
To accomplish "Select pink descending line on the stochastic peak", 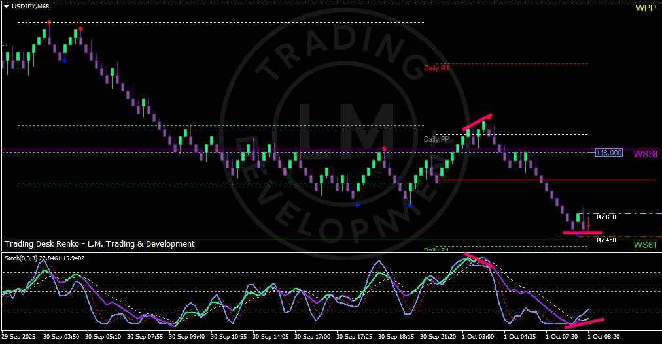I will 479,260.
